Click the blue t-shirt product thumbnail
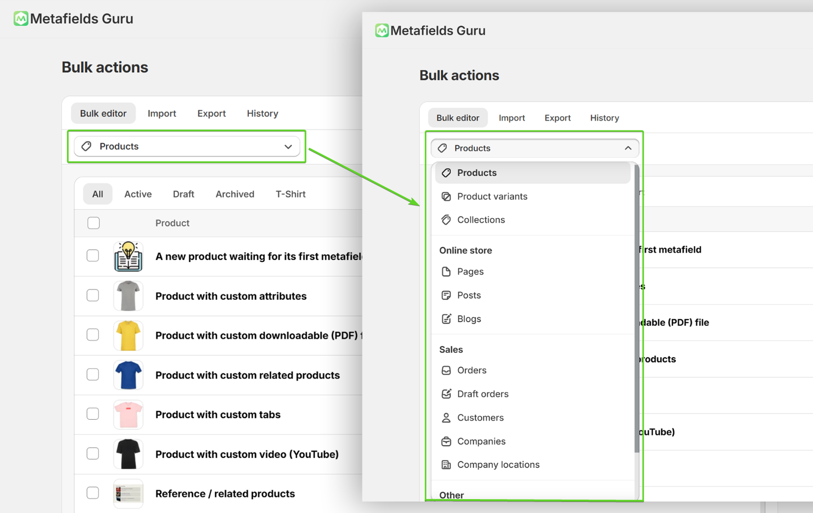This screenshot has height=513, width=813. [x=128, y=375]
